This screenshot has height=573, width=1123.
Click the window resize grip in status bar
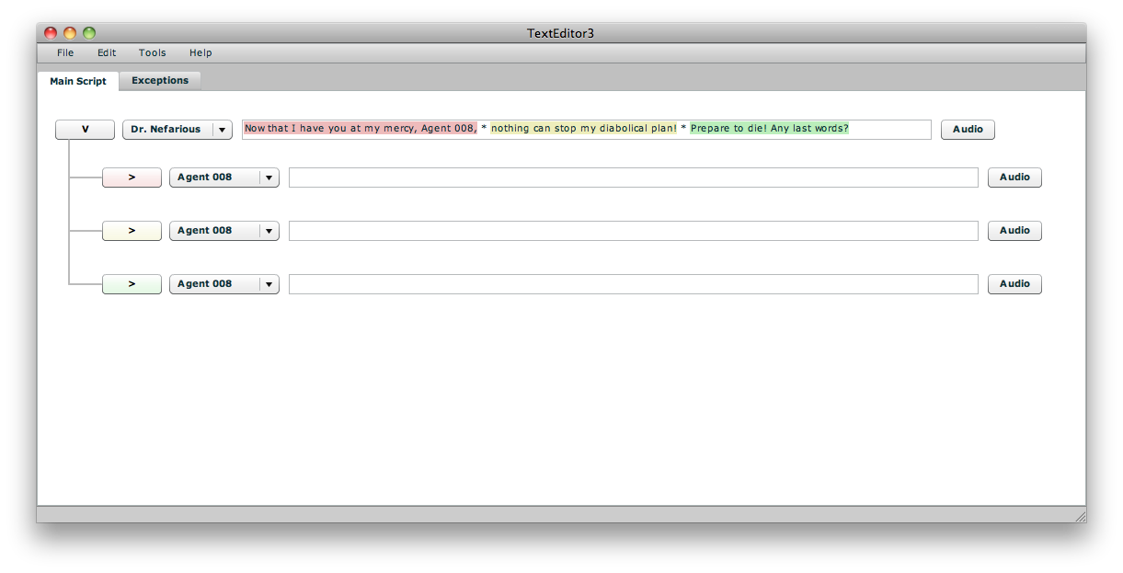click(1080, 516)
